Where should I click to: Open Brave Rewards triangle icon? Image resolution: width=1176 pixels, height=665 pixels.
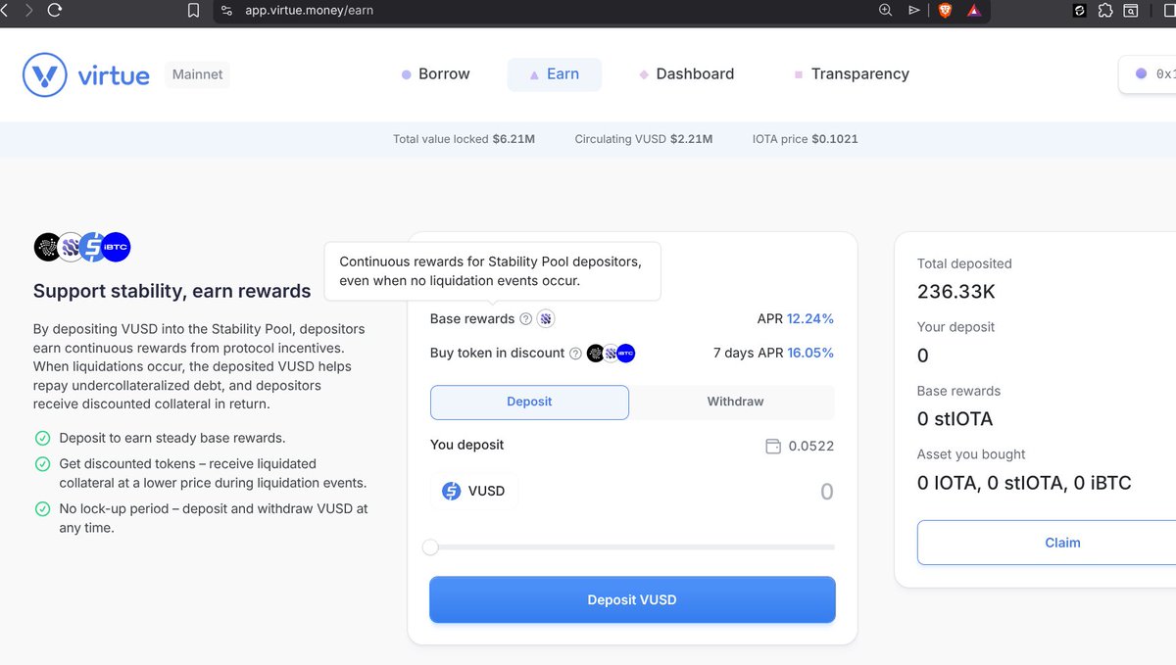tap(974, 11)
